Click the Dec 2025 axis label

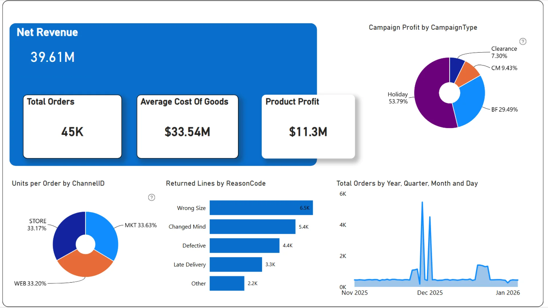[x=430, y=293]
